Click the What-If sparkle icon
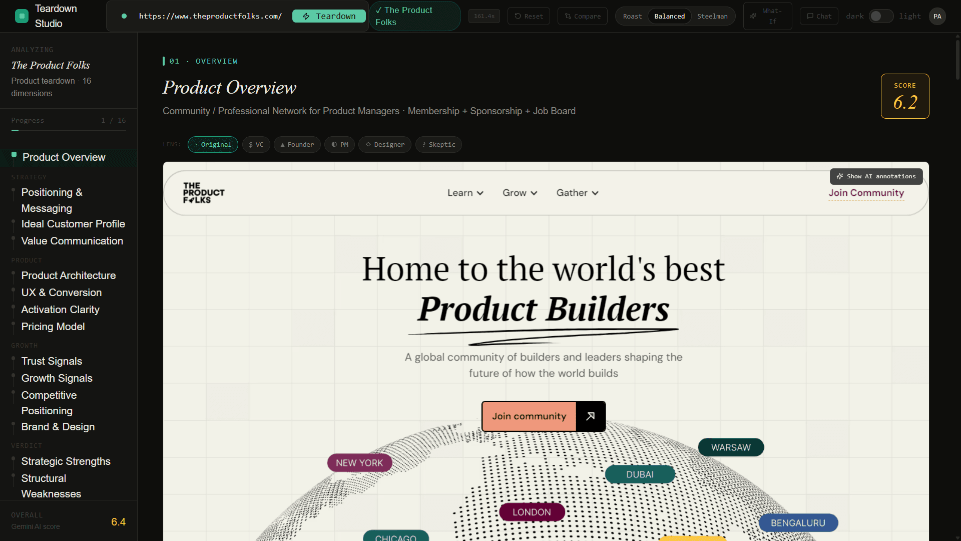The width and height of the screenshot is (961, 541). (753, 16)
